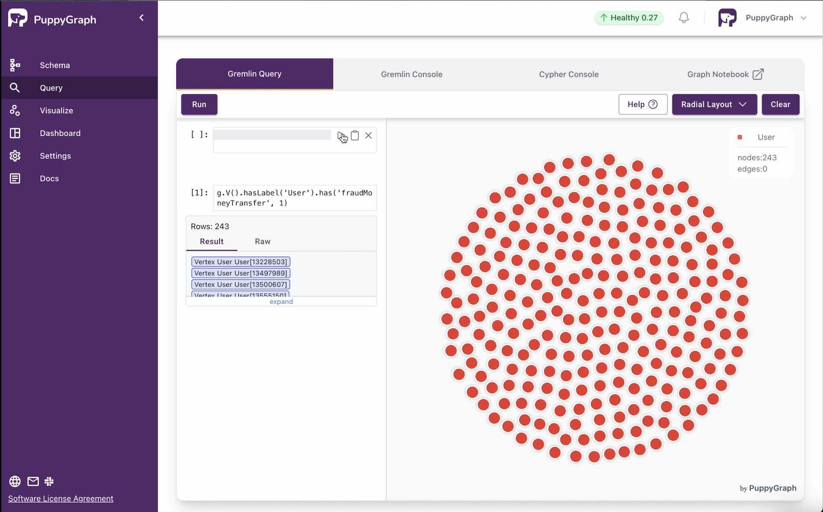Click the red User color swatch in legend
The image size is (823, 512).
(x=740, y=137)
